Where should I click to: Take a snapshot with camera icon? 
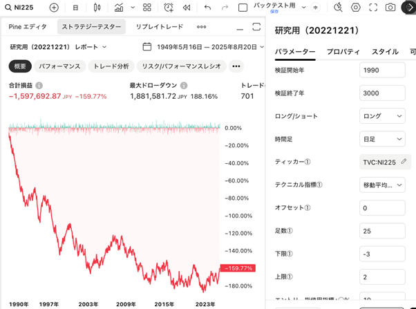[390, 8]
